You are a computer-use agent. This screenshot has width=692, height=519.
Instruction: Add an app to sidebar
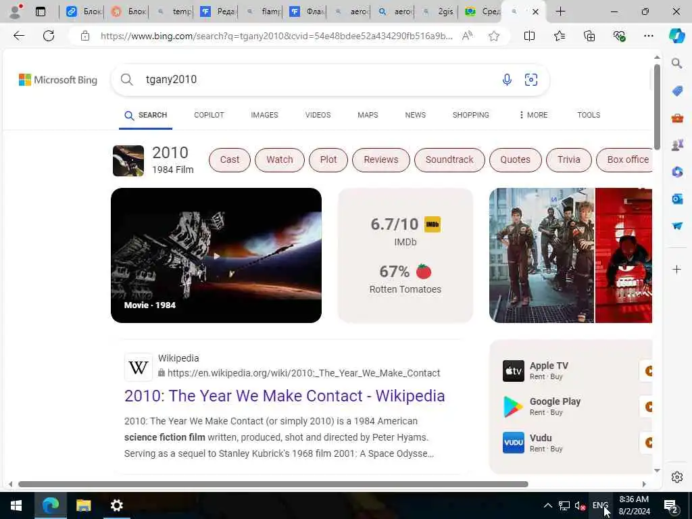[x=677, y=269]
